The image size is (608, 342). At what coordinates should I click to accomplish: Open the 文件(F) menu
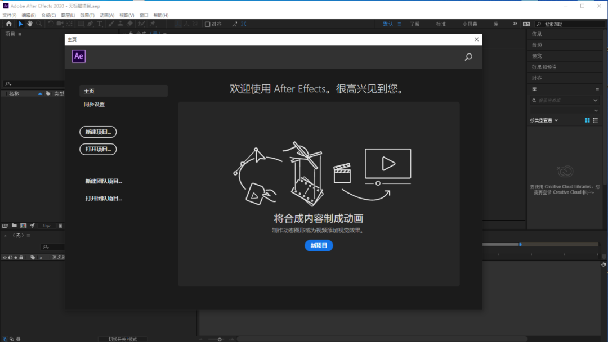[10, 15]
